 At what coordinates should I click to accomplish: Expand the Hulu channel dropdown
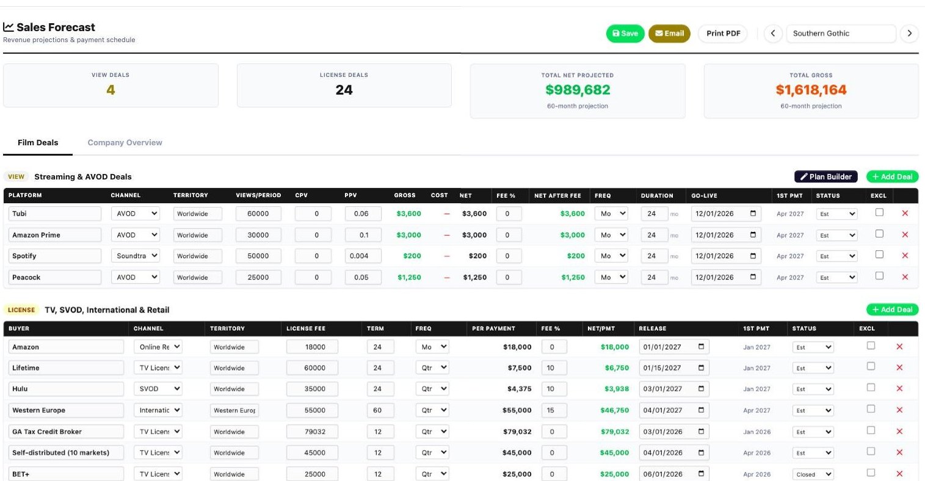tap(158, 389)
